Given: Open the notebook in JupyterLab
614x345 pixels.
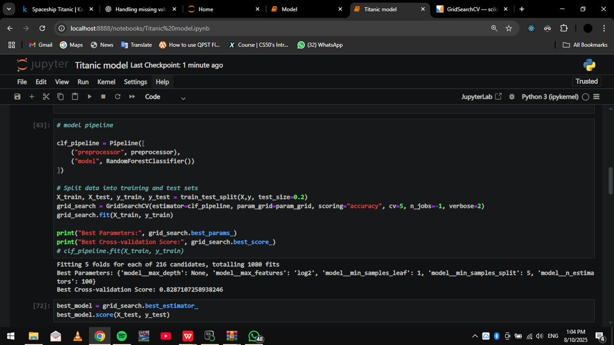Looking at the screenshot, I should [x=481, y=97].
